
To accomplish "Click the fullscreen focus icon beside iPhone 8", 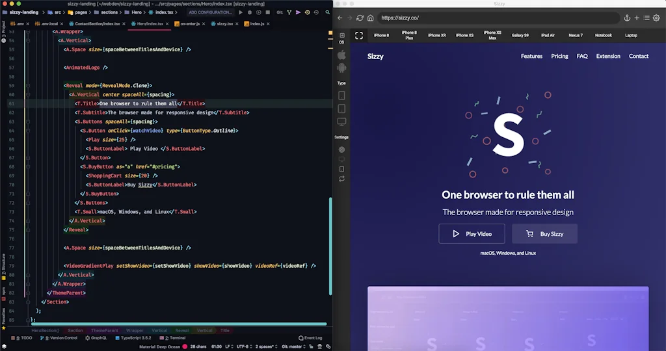I will 359,35.
